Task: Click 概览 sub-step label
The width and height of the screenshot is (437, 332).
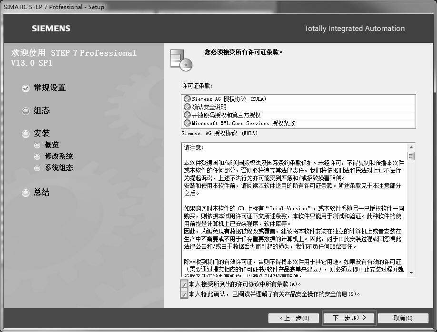Action: pos(51,145)
